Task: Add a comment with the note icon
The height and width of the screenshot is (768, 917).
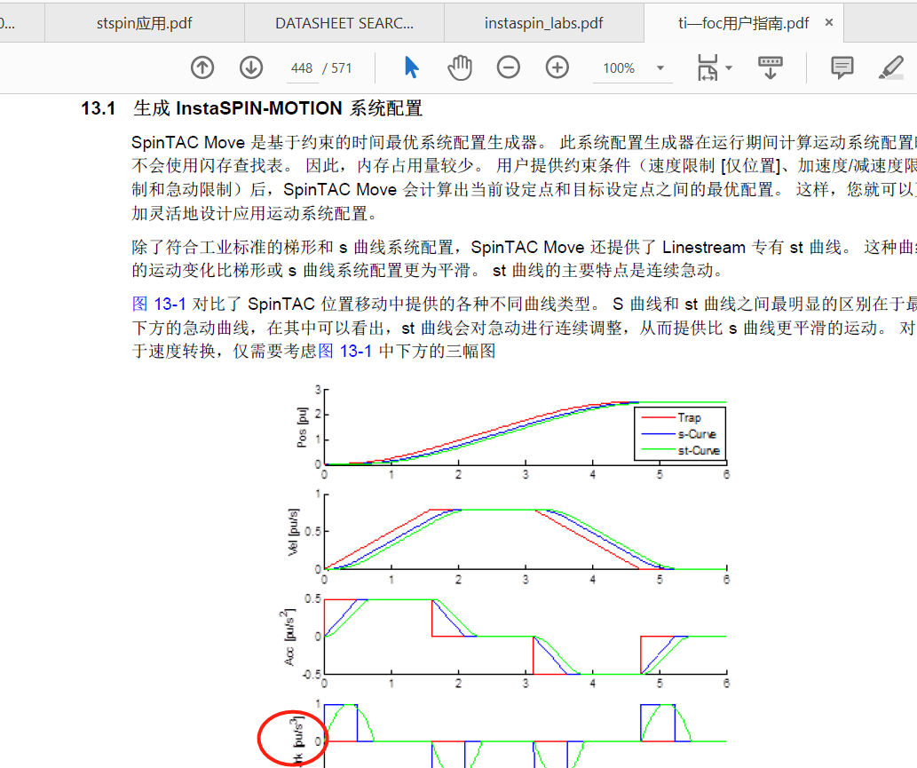Action: coord(842,67)
